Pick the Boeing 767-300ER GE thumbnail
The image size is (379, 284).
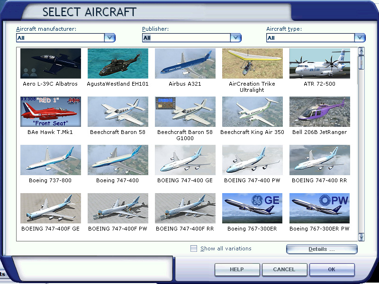click(252, 208)
